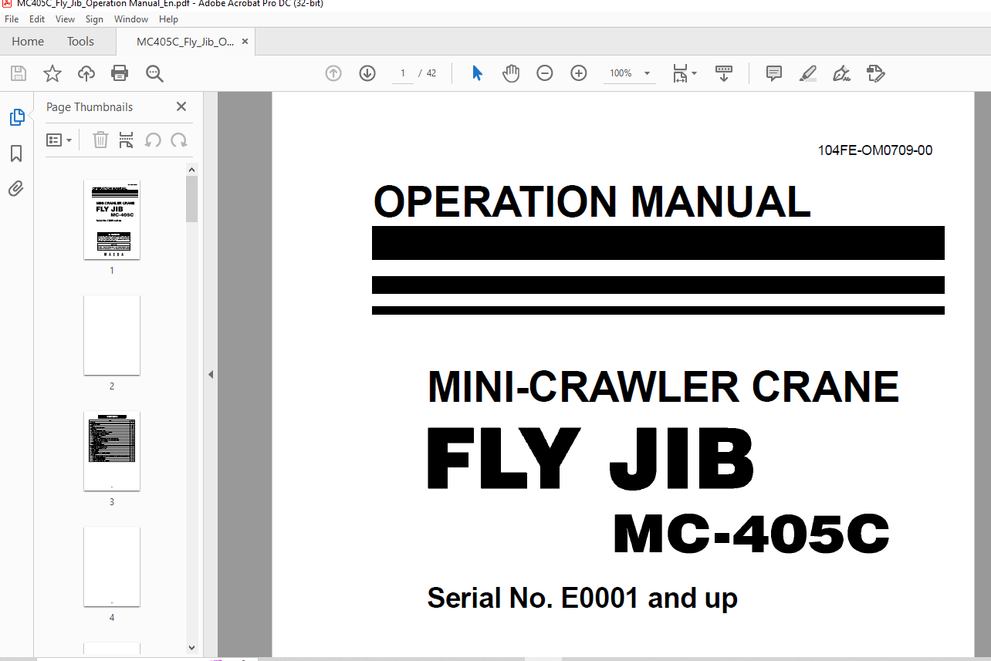Screen dimensions: 991x661
Task: Open the Sign document pen icon
Action: click(841, 73)
